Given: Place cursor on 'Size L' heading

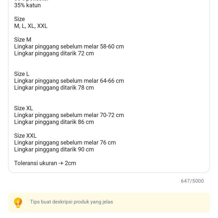Looking at the screenshot, I should (x=22, y=74).
